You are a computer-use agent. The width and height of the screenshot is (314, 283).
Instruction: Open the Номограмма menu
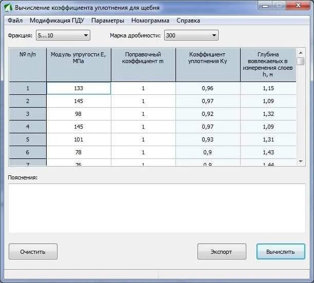point(150,21)
